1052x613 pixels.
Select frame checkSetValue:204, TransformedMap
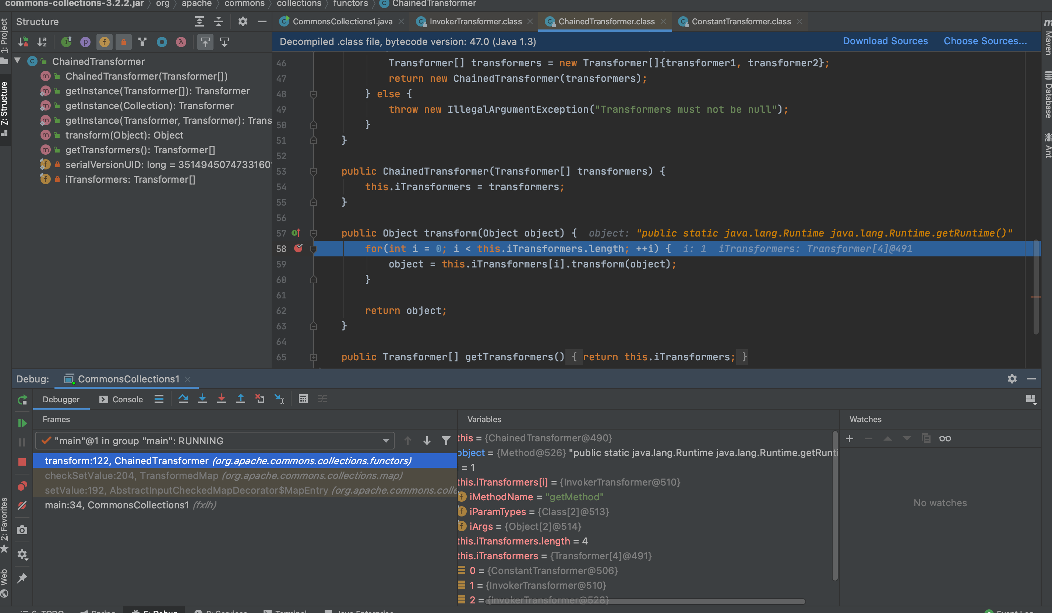tap(245, 476)
